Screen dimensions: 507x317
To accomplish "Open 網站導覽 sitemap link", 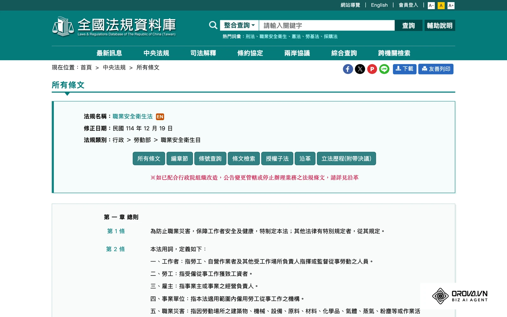I will point(350,5).
